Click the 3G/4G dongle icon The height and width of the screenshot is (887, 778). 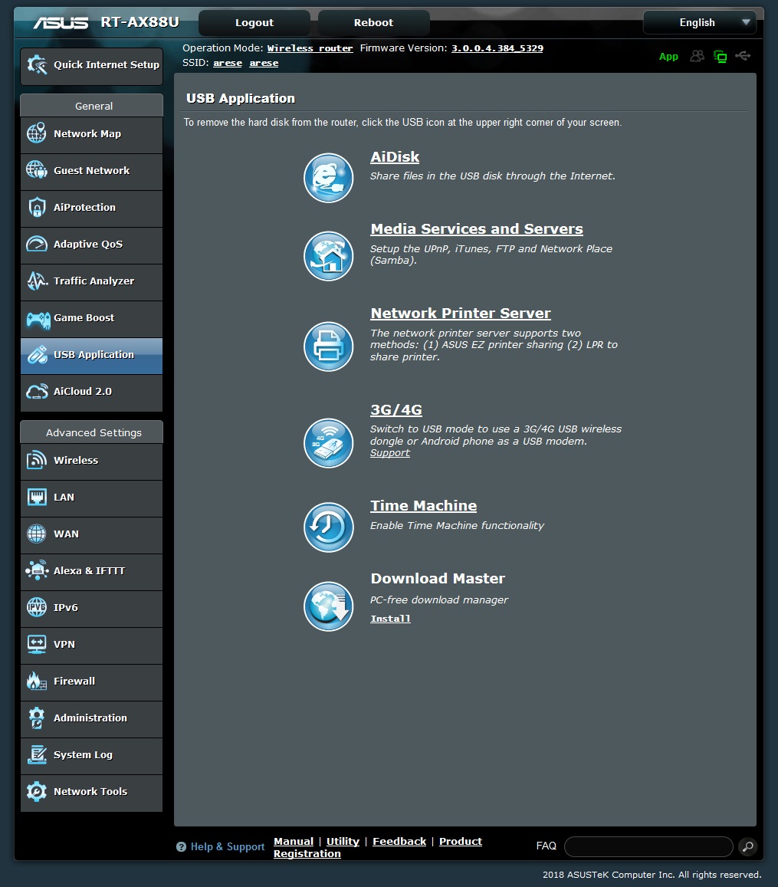329,443
